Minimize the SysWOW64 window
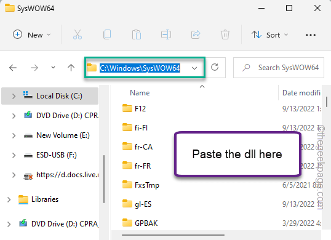331x240 pixels. click(x=261, y=9)
